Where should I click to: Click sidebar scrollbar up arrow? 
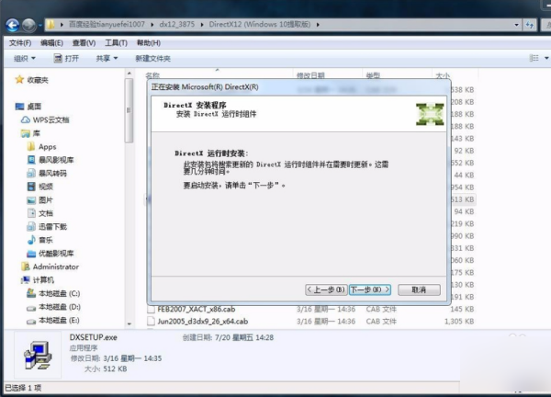click(x=129, y=74)
